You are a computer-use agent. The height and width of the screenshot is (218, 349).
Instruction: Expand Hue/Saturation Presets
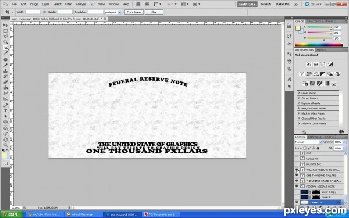pyautogui.click(x=299, y=108)
